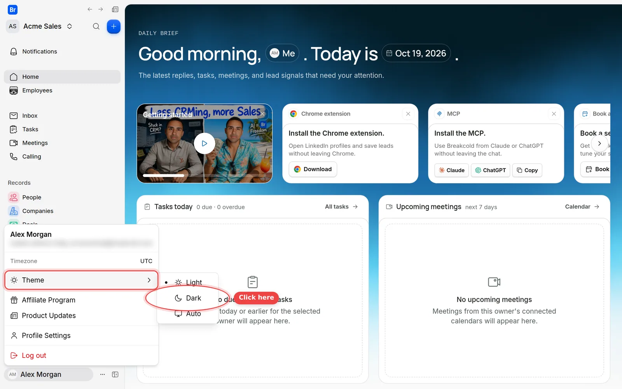The width and height of the screenshot is (622, 389).
Task: Open Profile Settings menu entry
Action: [x=81, y=335]
